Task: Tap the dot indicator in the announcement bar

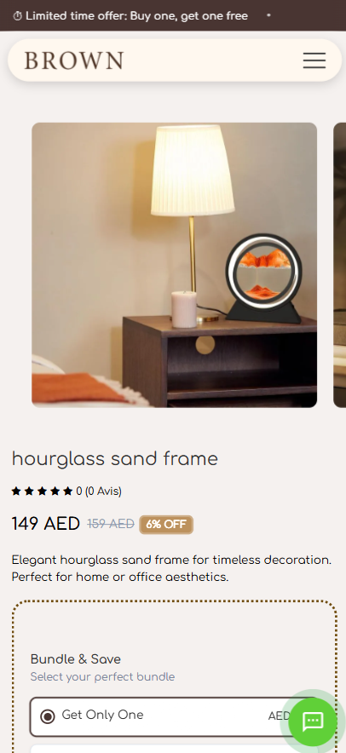Action: click(268, 15)
